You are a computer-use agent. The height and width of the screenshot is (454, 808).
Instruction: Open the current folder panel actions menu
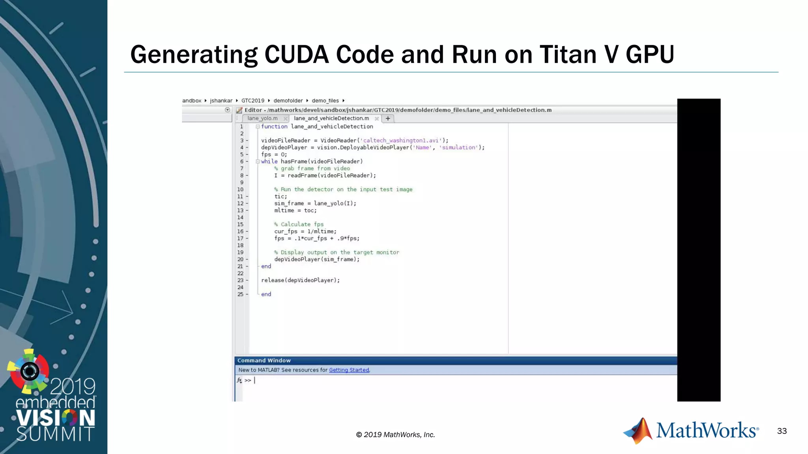[227, 110]
